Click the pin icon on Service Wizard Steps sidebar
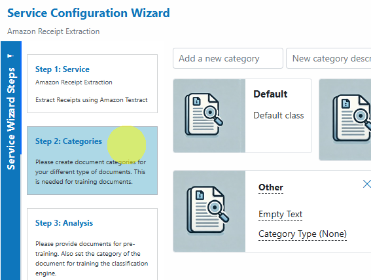 pyautogui.click(x=10, y=56)
